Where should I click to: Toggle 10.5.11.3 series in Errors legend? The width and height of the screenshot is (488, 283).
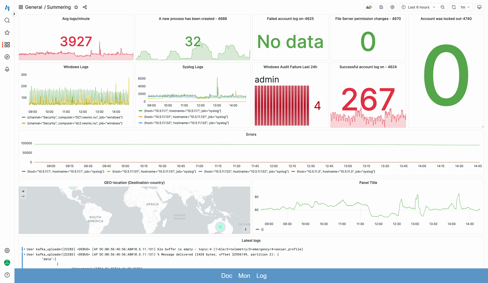336,172
